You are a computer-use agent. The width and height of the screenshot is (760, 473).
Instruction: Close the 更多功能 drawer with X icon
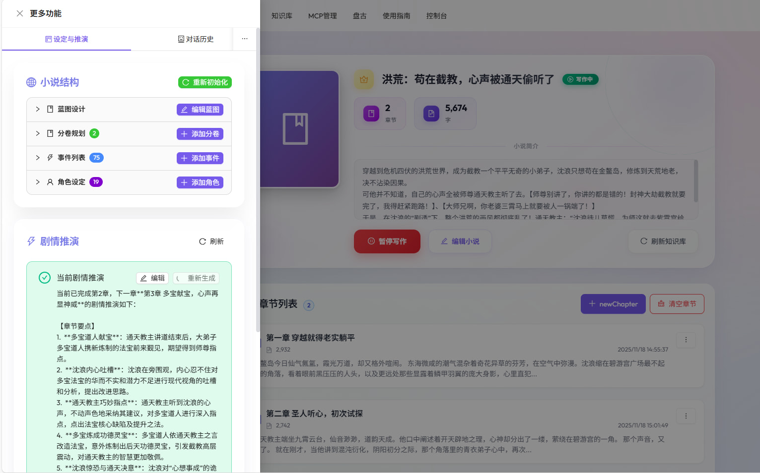[x=20, y=13]
